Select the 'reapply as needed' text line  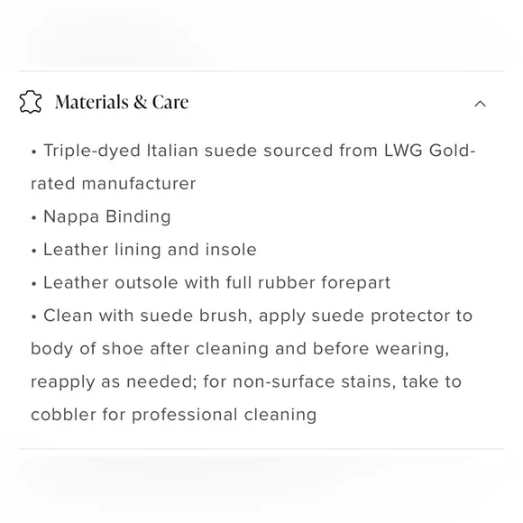tap(246, 382)
